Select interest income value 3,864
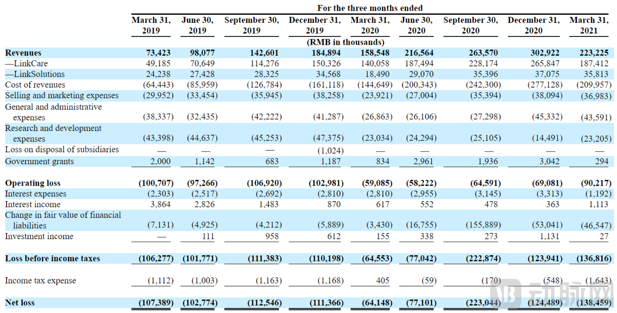 pos(160,205)
